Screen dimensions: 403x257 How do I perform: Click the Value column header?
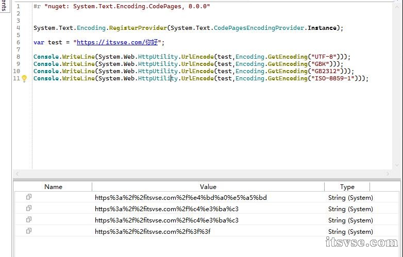(208, 186)
